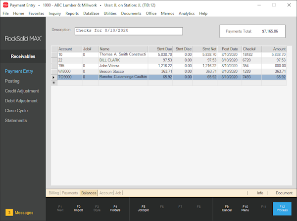Open the Analytics menu
Image resolution: width=297 pixels, height=221 pixels.
click(x=187, y=13)
